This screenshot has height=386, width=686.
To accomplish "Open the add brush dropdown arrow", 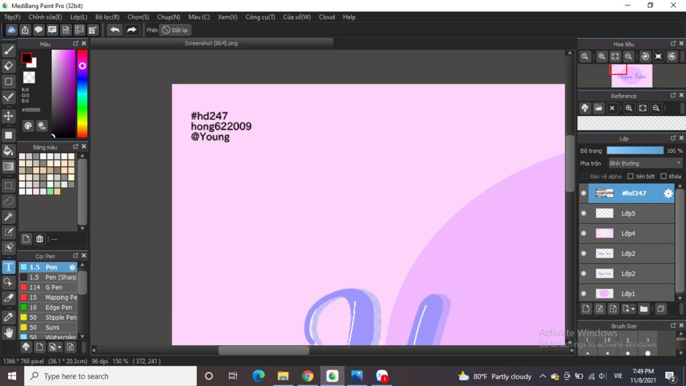I will click(59, 347).
